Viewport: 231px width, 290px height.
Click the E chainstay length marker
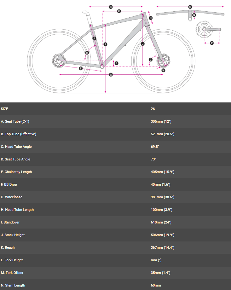coord(81,68)
